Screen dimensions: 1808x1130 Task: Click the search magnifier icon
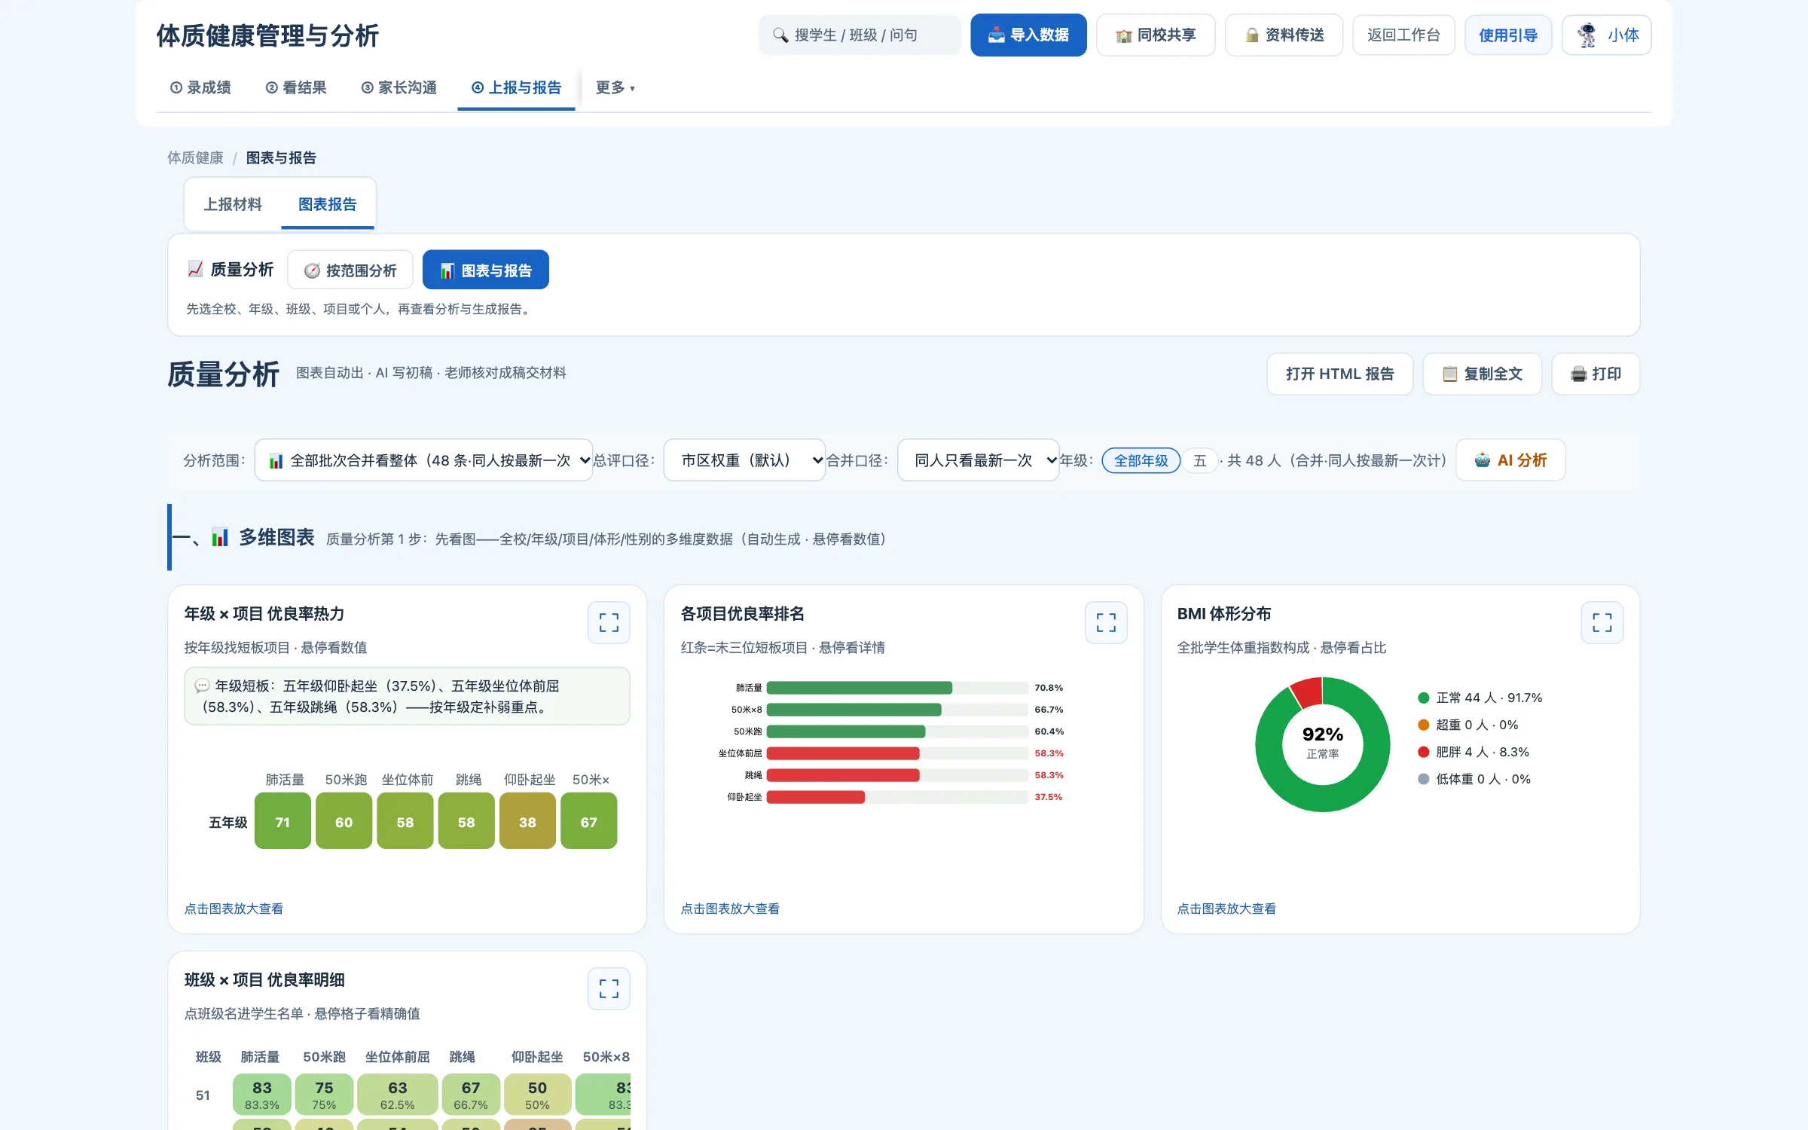pyautogui.click(x=780, y=35)
